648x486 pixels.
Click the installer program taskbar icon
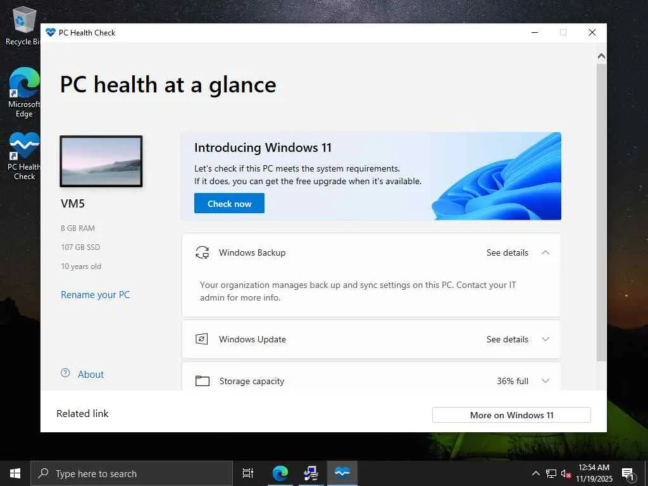coord(311,473)
